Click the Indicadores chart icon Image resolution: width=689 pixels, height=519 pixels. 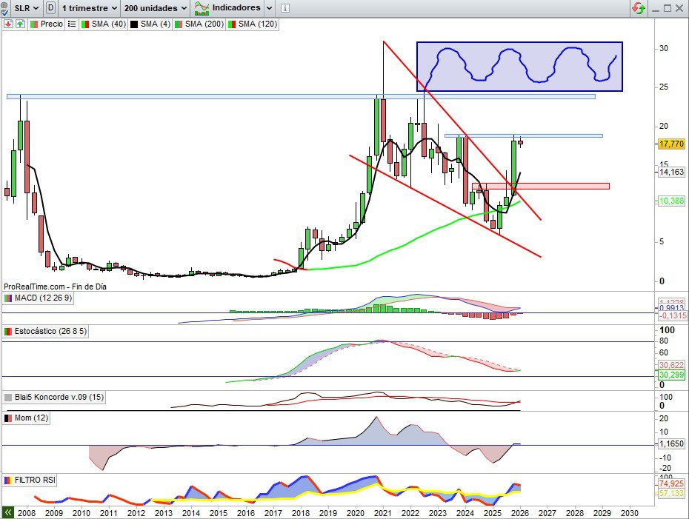click(x=201, y=8)
